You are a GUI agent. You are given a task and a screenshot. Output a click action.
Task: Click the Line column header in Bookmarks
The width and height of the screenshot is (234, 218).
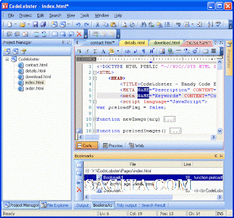pyautogui.click(x=187, y=165)
